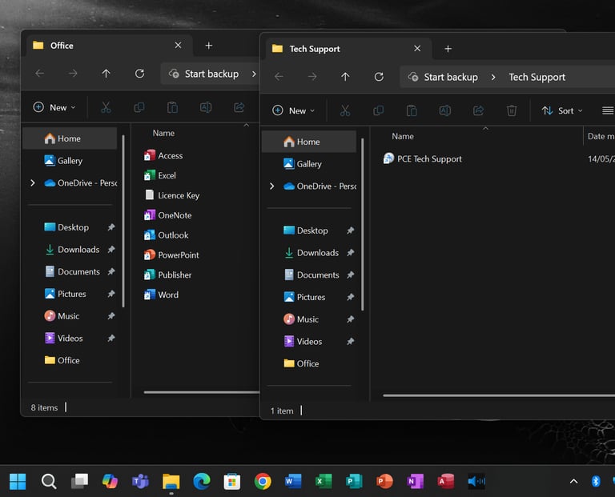Add a new tab in Tech Support window
Viewport: 615px width, 497px height.
click(448, 49)
